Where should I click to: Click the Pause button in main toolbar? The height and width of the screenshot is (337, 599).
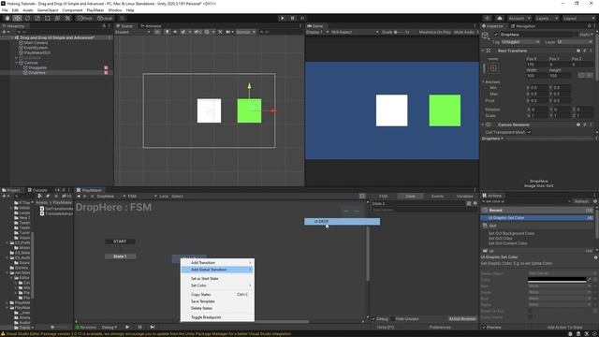[x=293, y=18]
